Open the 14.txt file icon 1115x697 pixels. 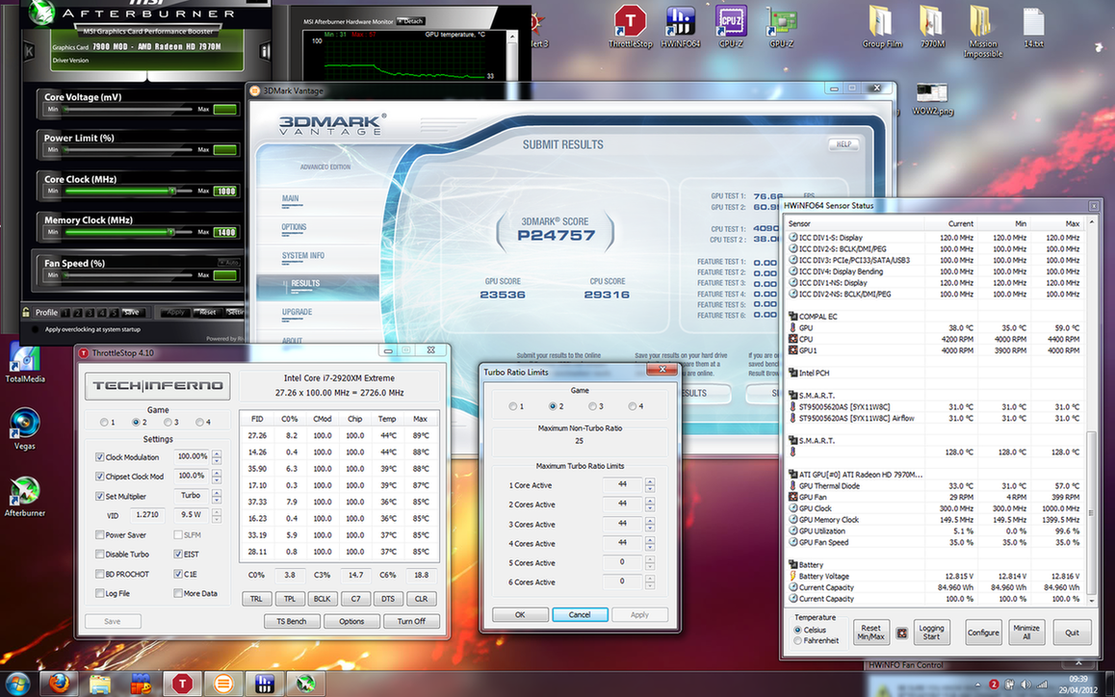coord(1033,27)
